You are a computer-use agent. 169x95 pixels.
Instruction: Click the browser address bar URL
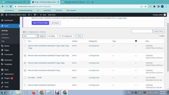[x=34, y=6]
